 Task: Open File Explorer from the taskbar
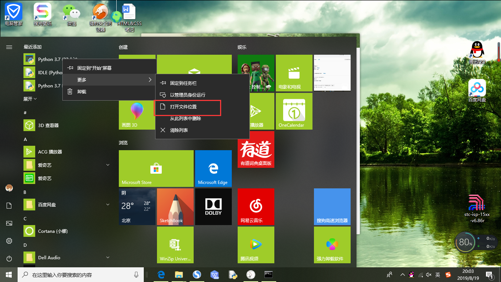[x=179, y=275]
